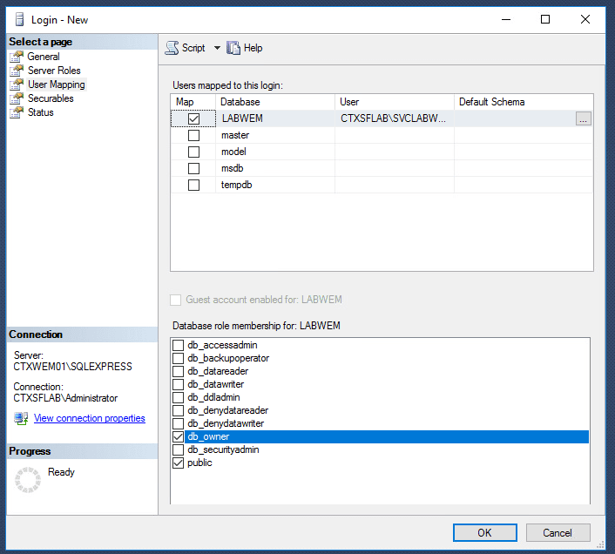Screen dimensions: 615x554
Task: Enable the db_denydatawriter role checkbox
Action: [x=178, y=423]
